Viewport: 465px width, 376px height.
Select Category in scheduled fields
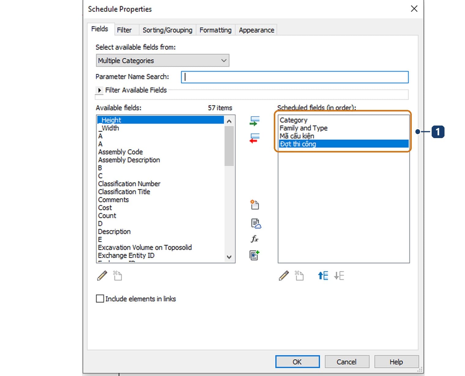pos(344,120)
